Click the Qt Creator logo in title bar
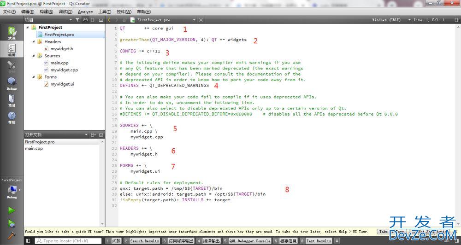Viewport: 461px width, 245px height. [x=3, y=3]
